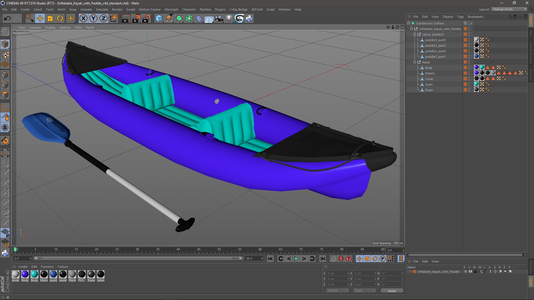The image size is (534, 300).
Task: Select the Rope object in tree
Action: (x=429, y=90)
